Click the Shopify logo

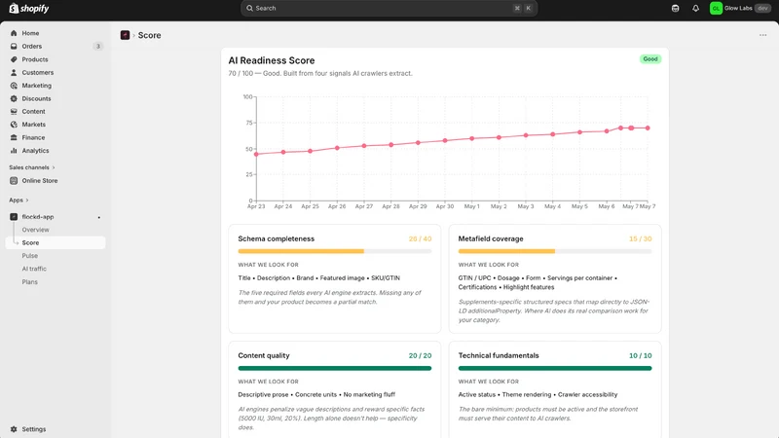click(29, 9)
